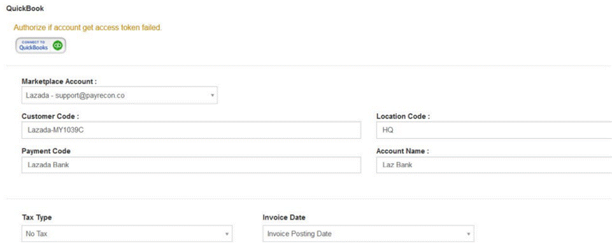Open the Marketplace Account dropdown
Viewport: 612px width, 243px height.
pos(120,95)
